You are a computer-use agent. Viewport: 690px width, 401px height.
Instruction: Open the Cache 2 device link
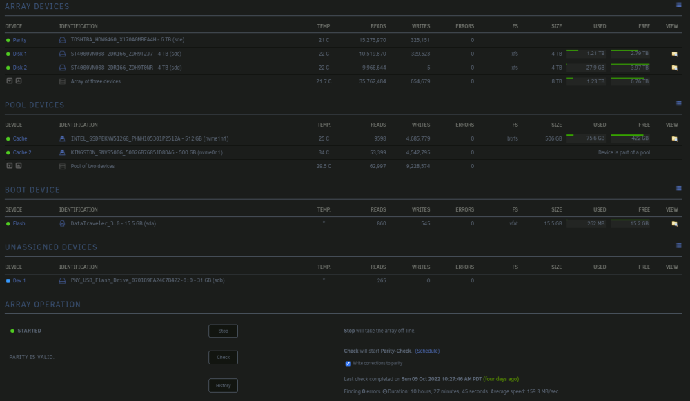click(x=22, y=152)
